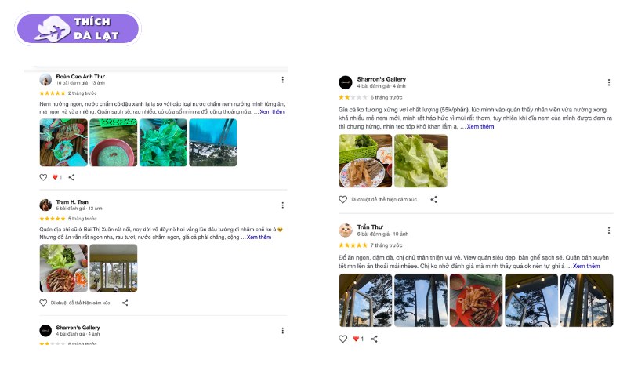
Task: Toggle heart on Đoàn Cao Anh Thư's review
Action: coord(43,177)
